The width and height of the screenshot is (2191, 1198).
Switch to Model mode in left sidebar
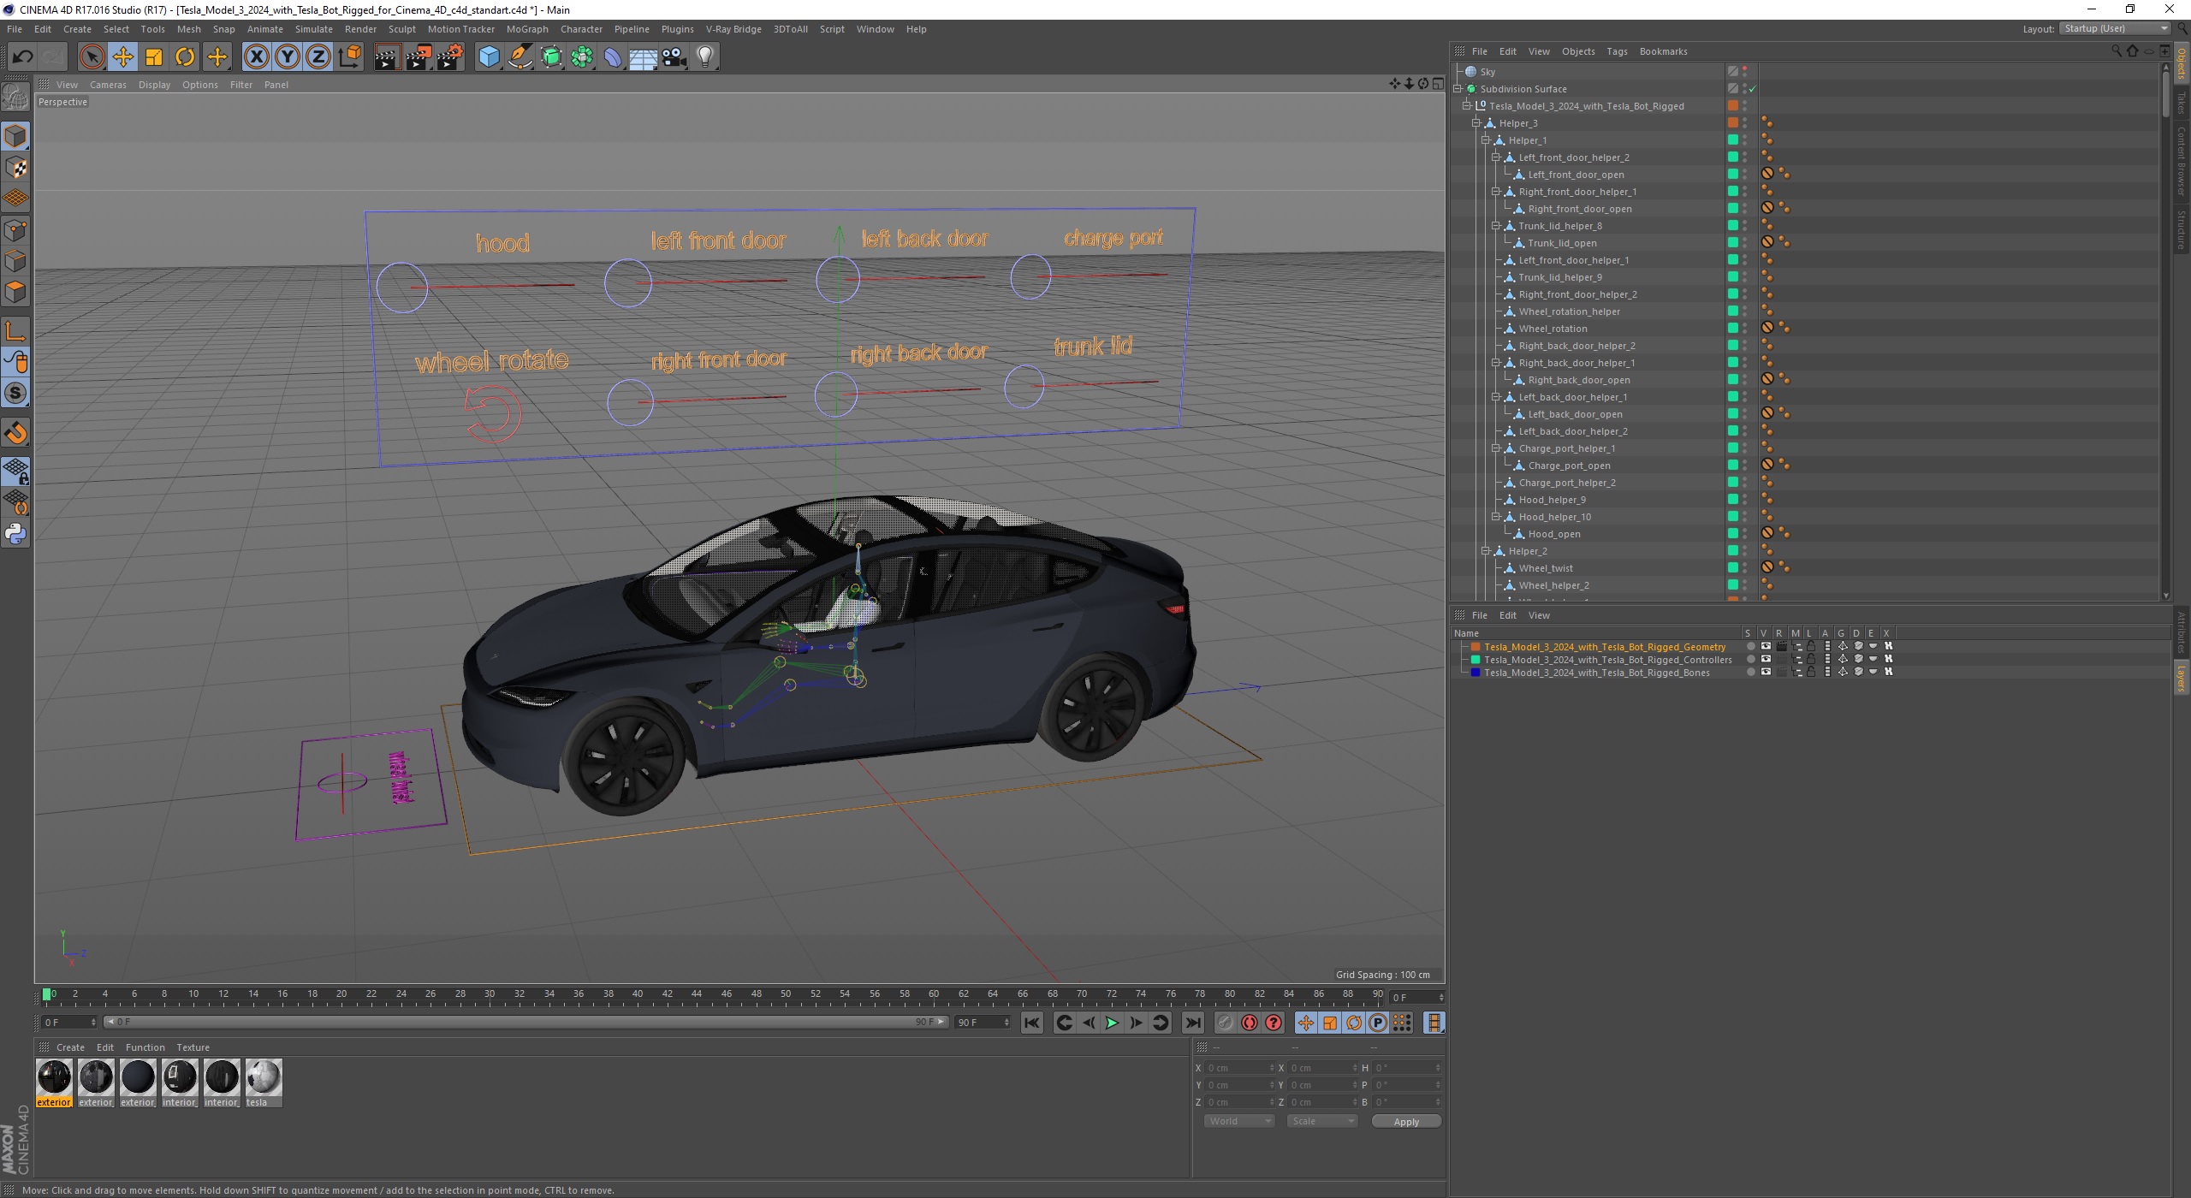pos(15,136)
